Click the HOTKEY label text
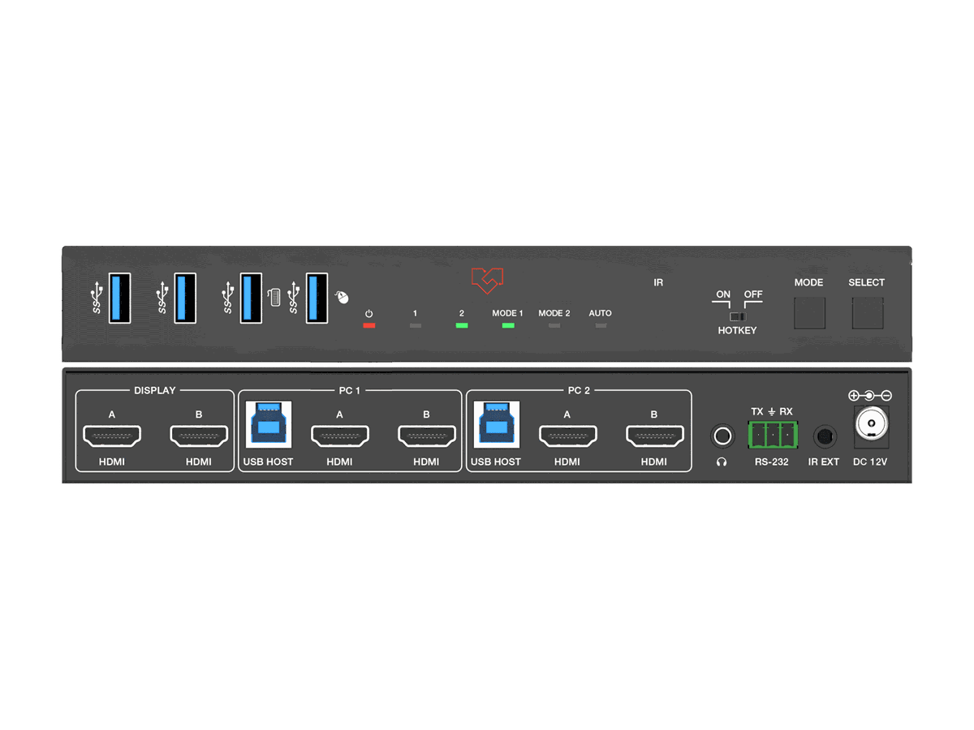The width and height of the screenshot is (974, 730). point(737,331)
